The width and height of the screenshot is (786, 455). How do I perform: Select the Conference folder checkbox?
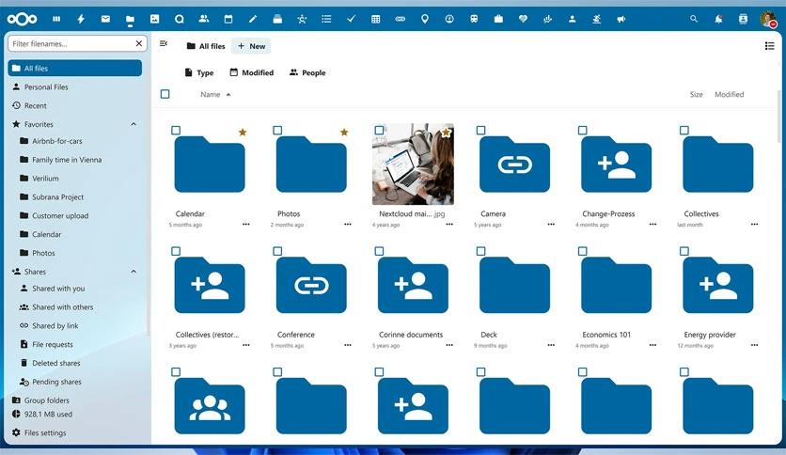[x=278, y=252]
